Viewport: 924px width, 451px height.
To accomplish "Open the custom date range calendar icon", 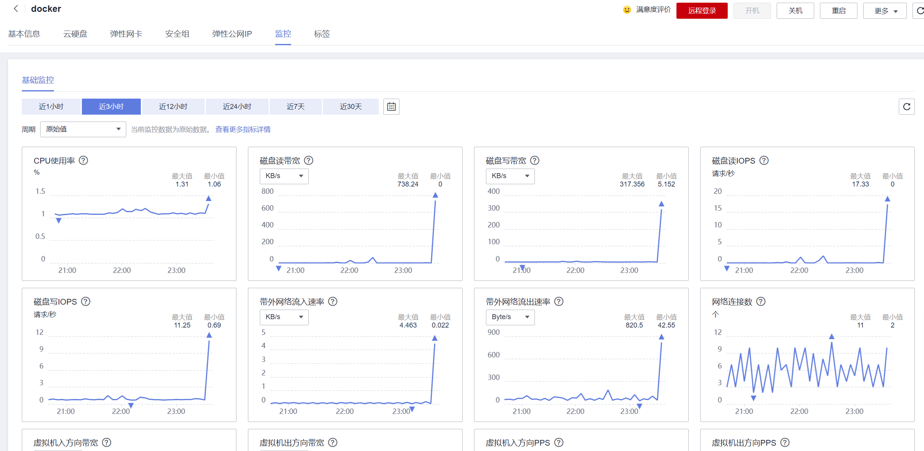I will coord(391,107).
